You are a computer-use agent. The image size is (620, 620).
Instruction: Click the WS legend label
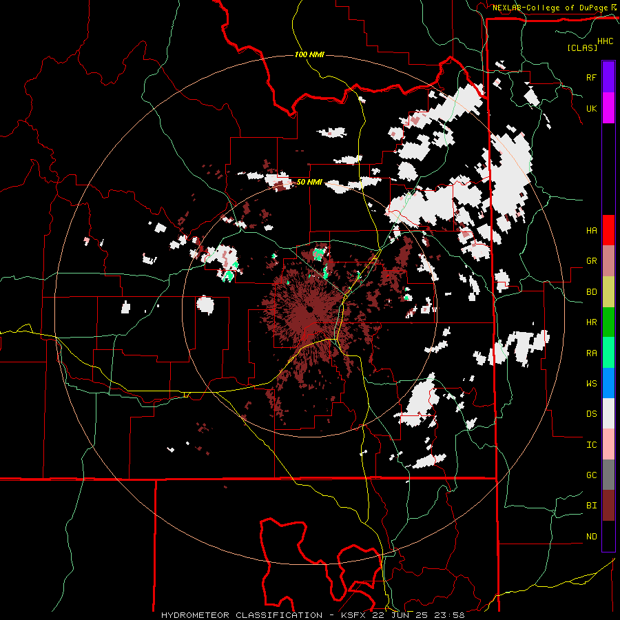591,383
